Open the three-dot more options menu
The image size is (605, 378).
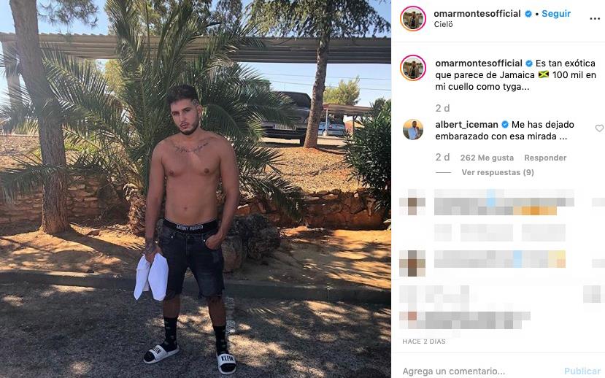(x=595, y=18)
